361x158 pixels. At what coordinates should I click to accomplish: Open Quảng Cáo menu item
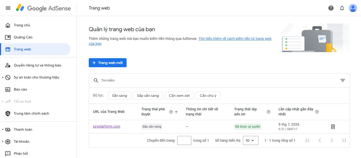pos(35,37)
